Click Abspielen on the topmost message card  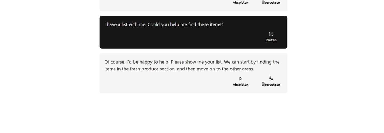click(240, 3)
